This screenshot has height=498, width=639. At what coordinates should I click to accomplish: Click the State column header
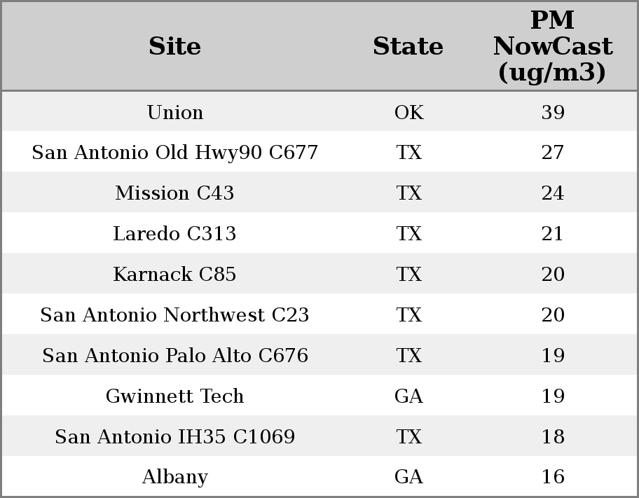pyautogui.click(x=408, y=46)
